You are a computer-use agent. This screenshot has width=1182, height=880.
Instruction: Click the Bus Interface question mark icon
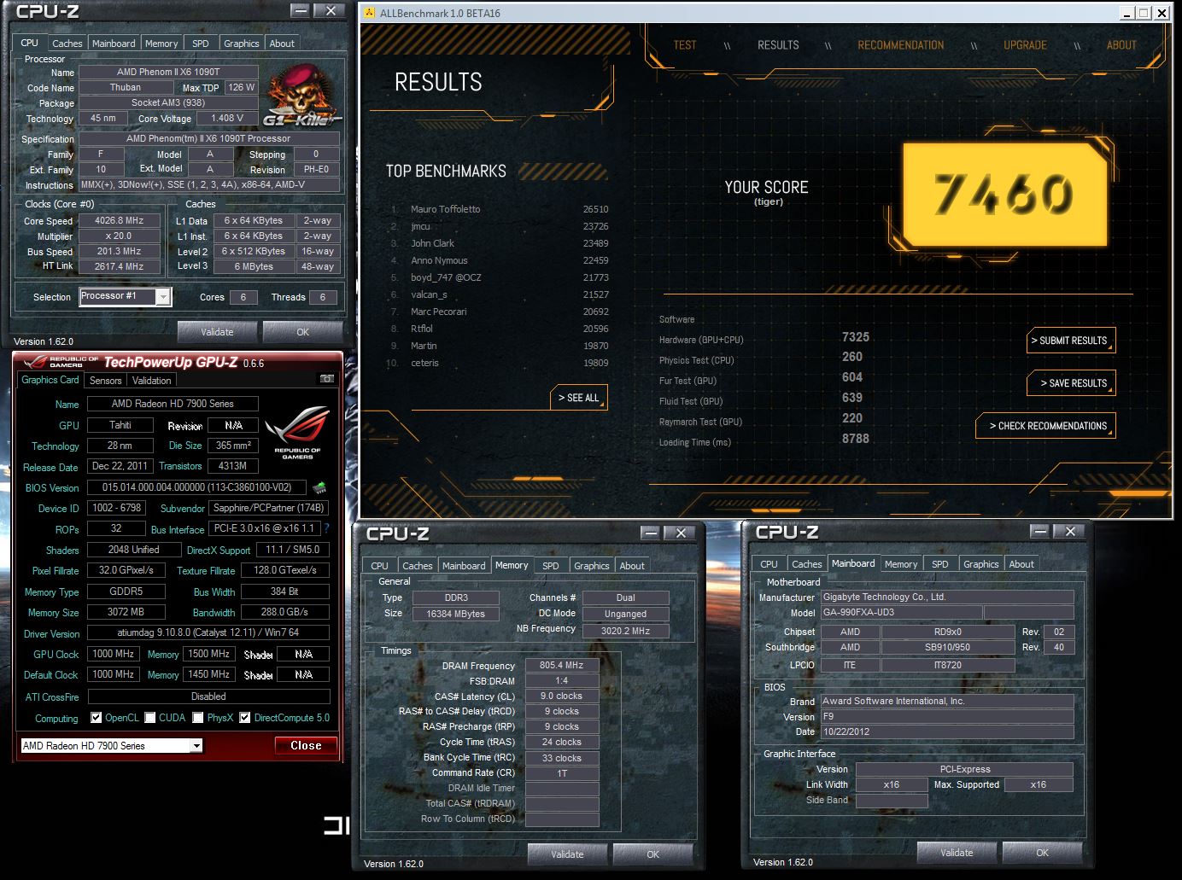(x=326, y=528)
